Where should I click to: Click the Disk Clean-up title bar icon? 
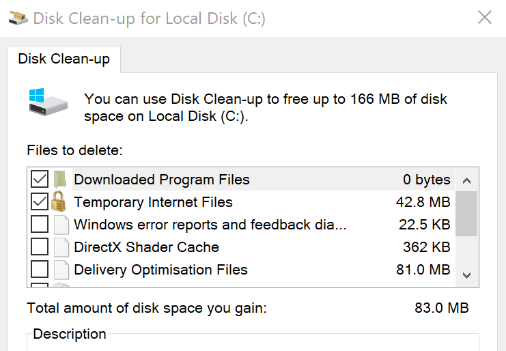(x=18, y=18)
